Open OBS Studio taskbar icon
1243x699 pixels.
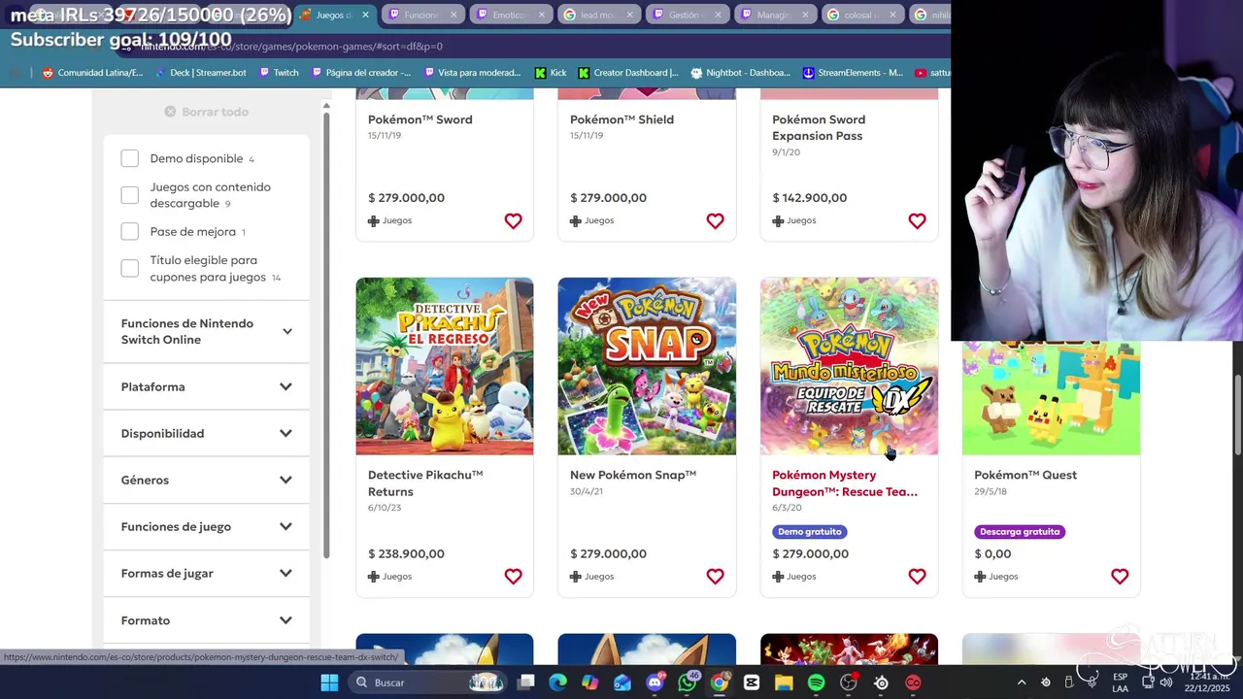point(849,682)
